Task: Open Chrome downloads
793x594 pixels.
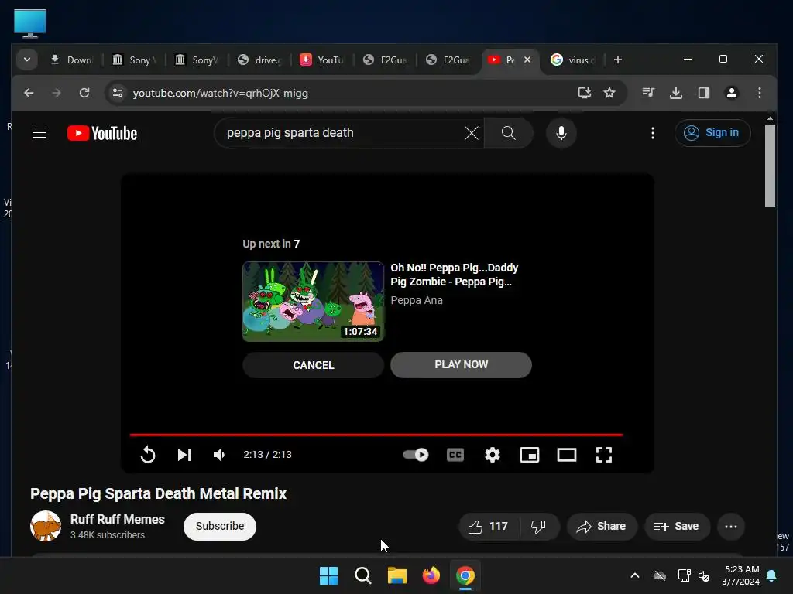Action: tap(676, 93)
